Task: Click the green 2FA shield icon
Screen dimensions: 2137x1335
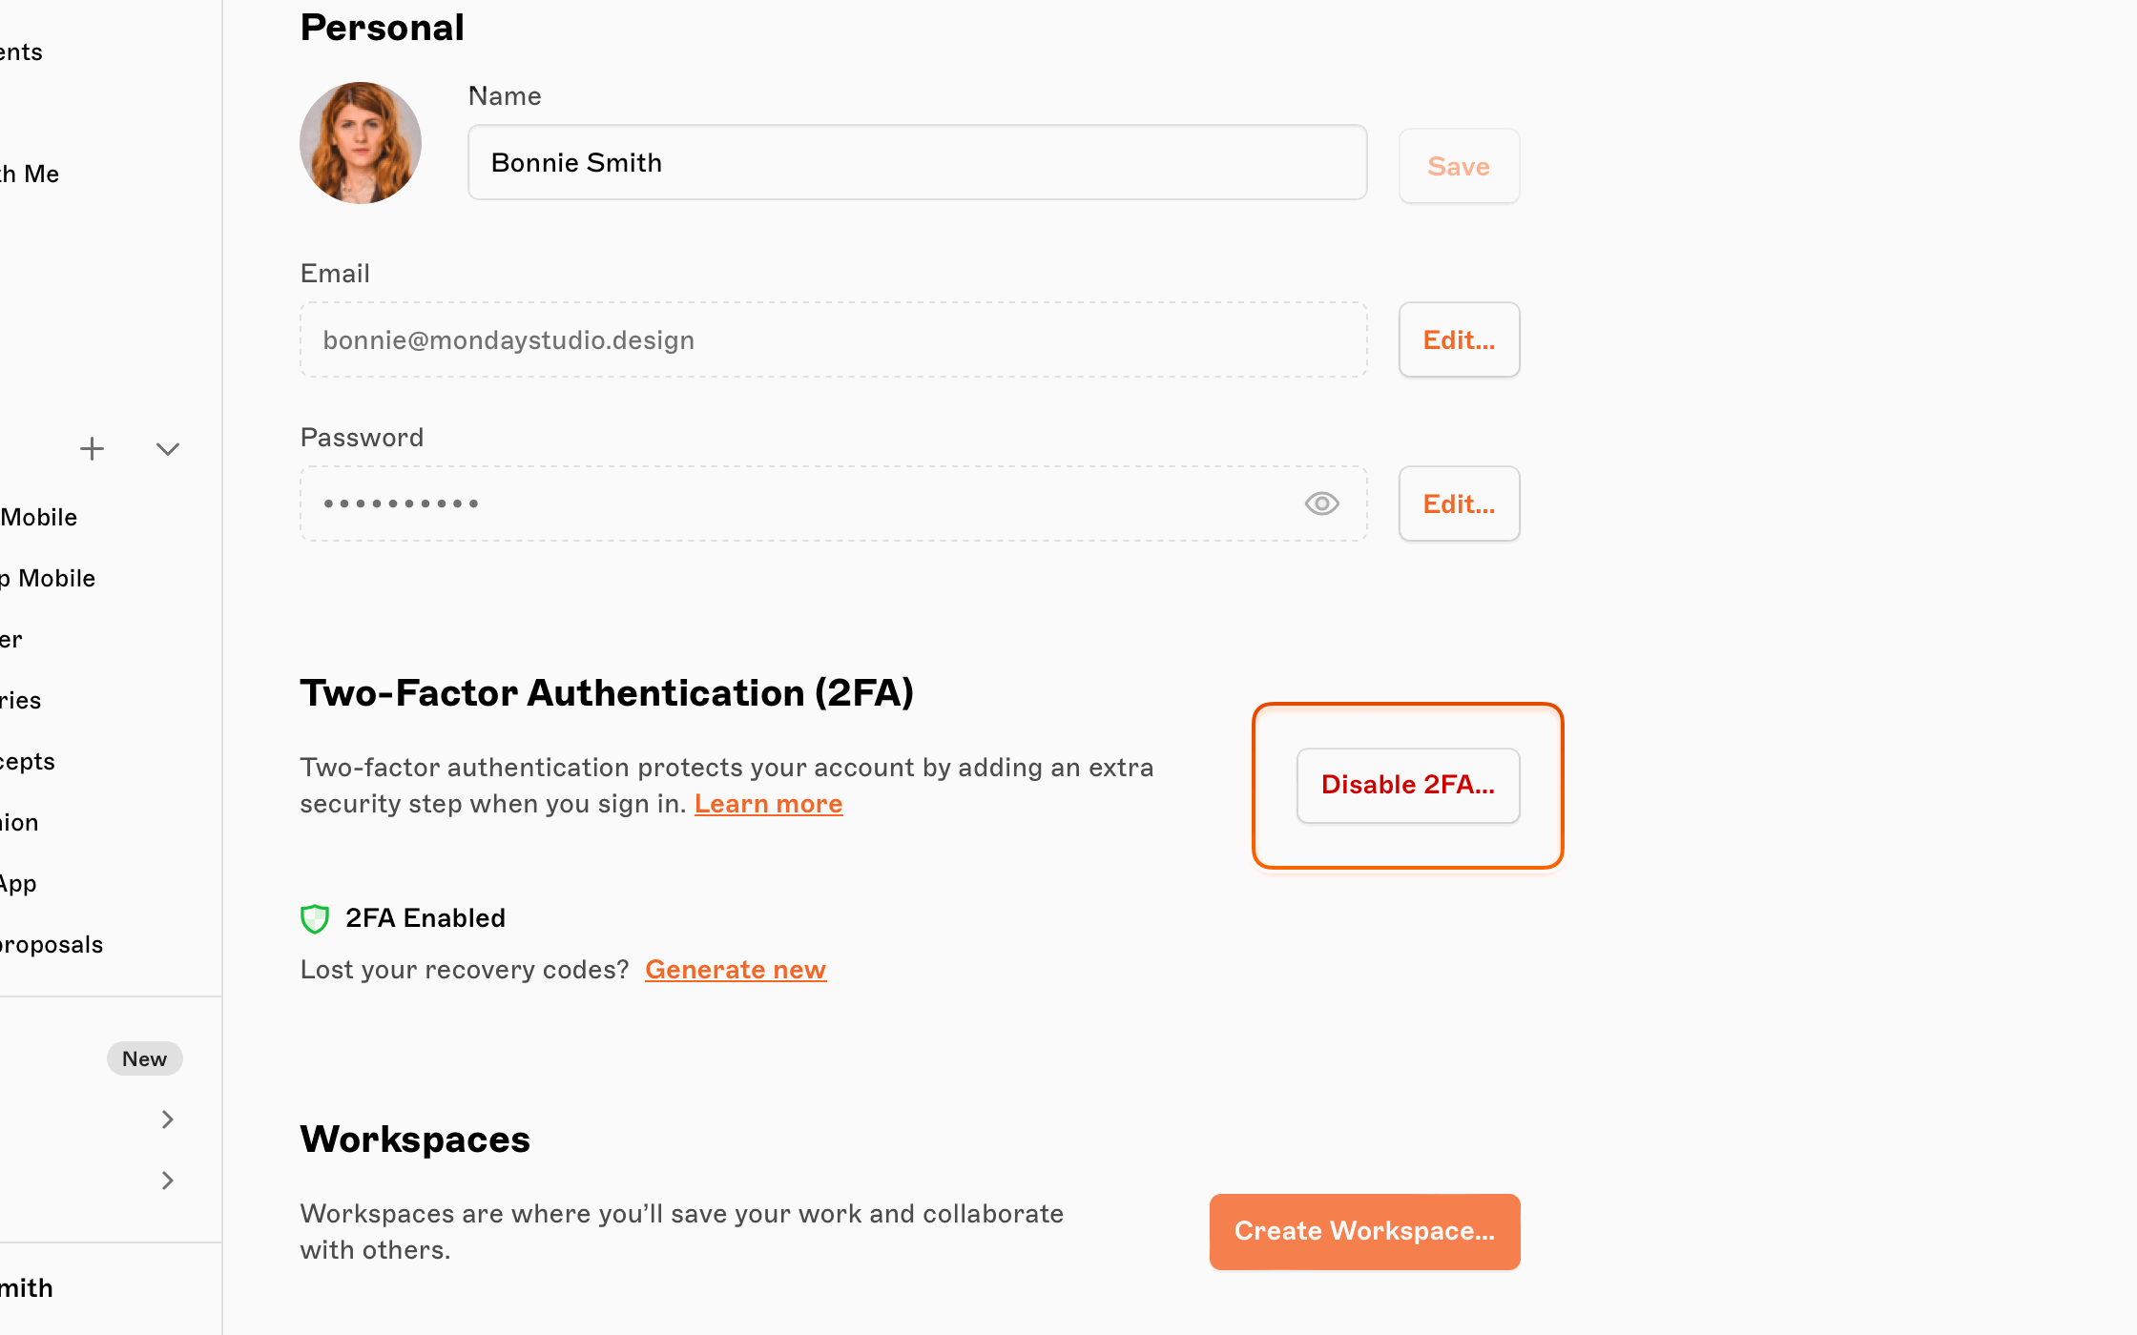Action: [315, 918]
